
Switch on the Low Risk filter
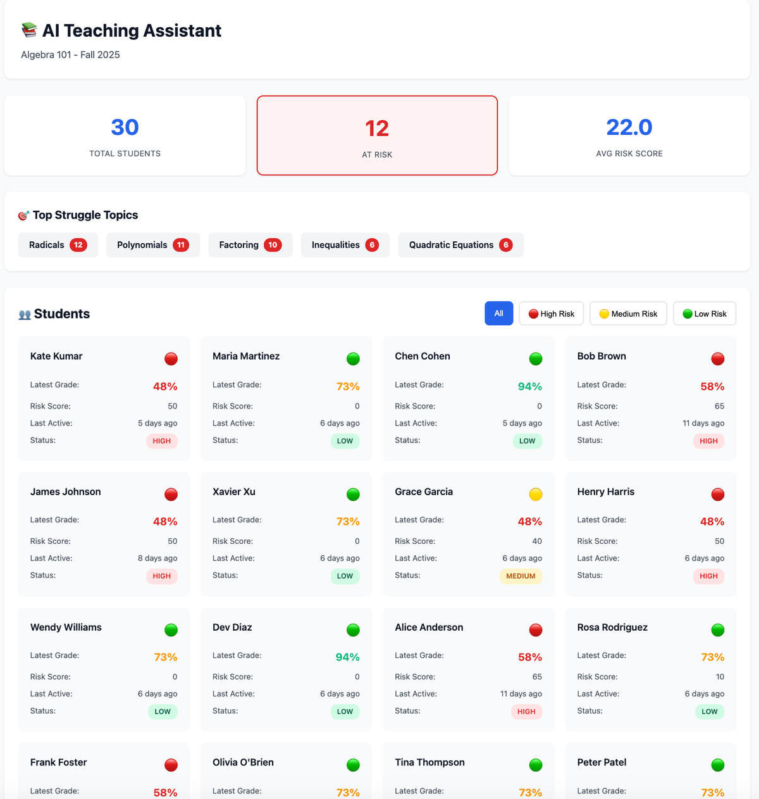click(704, 313)
